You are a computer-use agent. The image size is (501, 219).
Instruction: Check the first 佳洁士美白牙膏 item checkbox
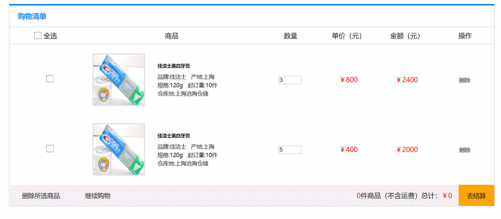coord(50,79)
